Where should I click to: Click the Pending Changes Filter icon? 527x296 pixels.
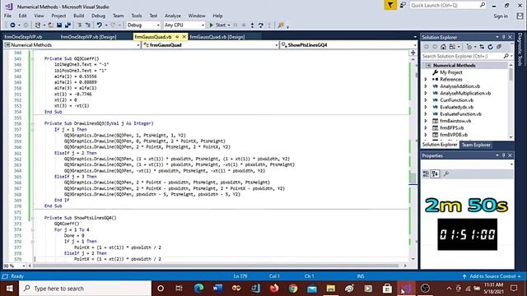[x=469, y=47]
